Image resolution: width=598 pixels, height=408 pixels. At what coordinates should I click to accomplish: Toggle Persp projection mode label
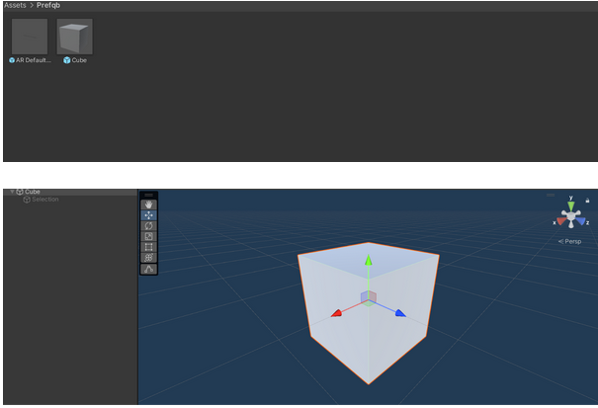click(x=569, y=241)
